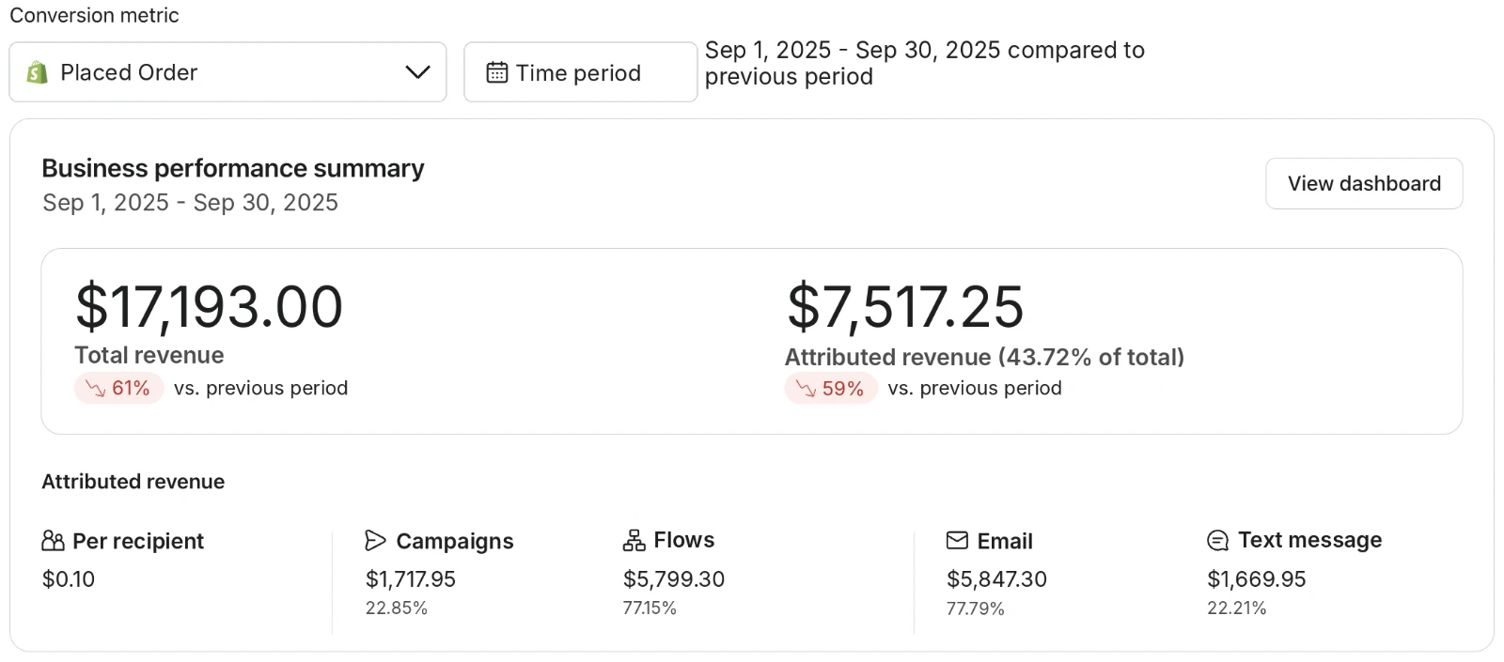This screenshot has width=1504, height=662.
Task: Click the Sep 1, 2025 - Sep 30, 2025 subtitle under the heading
Action: 190,203
